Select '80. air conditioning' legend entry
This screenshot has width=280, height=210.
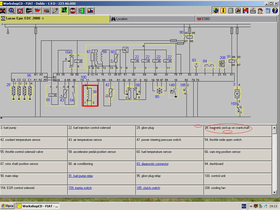click(102, 167)
